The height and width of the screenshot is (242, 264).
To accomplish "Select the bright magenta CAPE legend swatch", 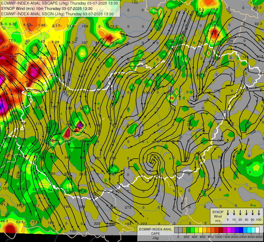I will coord(229,230).
